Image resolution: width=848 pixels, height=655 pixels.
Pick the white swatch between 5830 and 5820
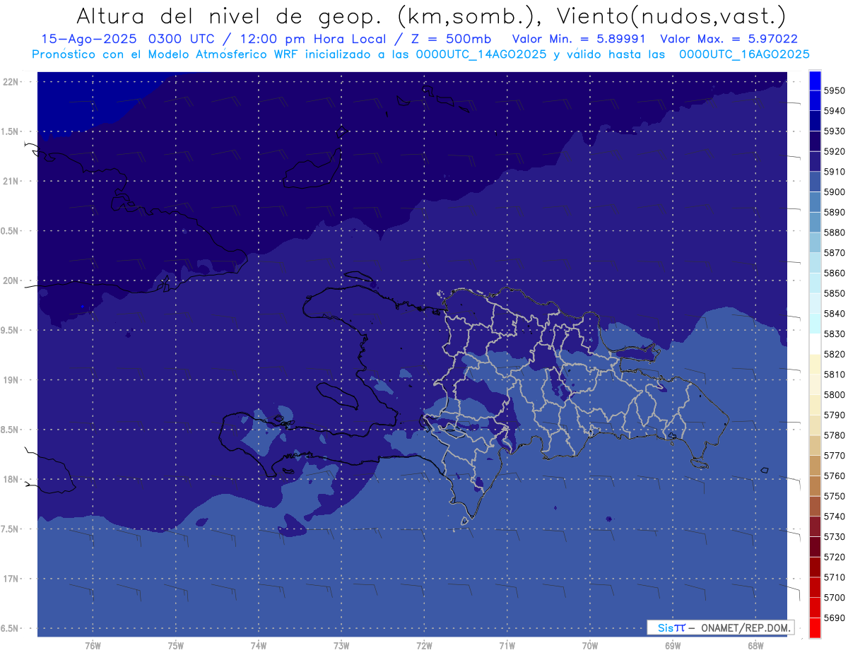coord(815,344)
